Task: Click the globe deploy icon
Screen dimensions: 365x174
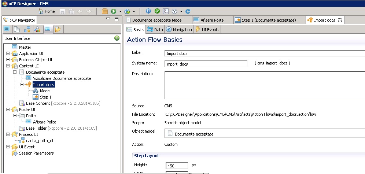Action: [127, 11]
